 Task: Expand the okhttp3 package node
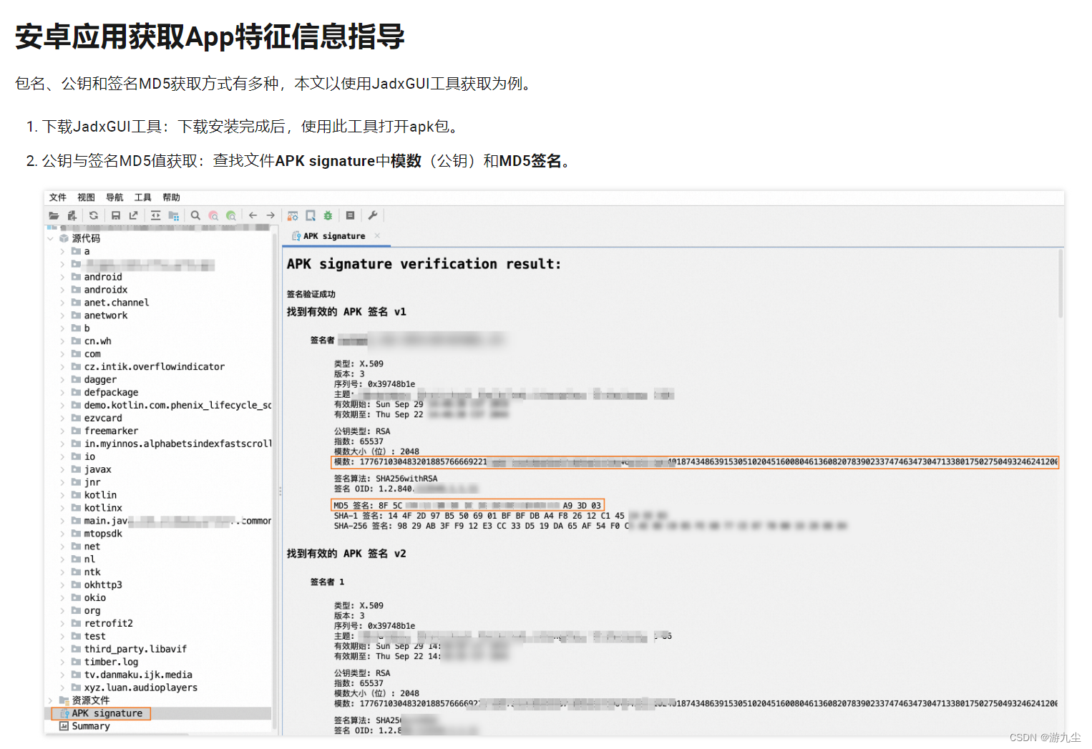(x=64, y=584)
